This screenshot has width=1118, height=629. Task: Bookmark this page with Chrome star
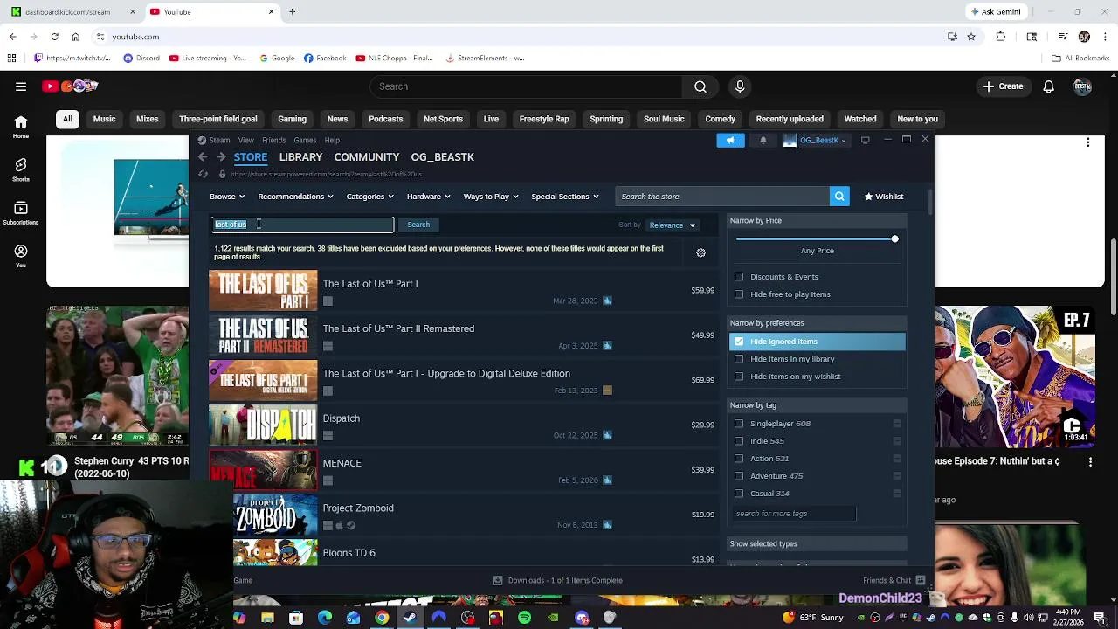(x=970, y=37)
